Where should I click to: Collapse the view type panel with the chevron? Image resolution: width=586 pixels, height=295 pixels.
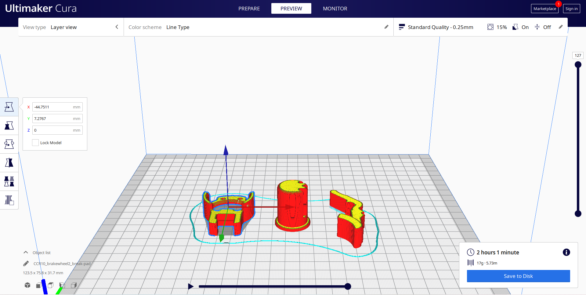(x=117, y=27)
